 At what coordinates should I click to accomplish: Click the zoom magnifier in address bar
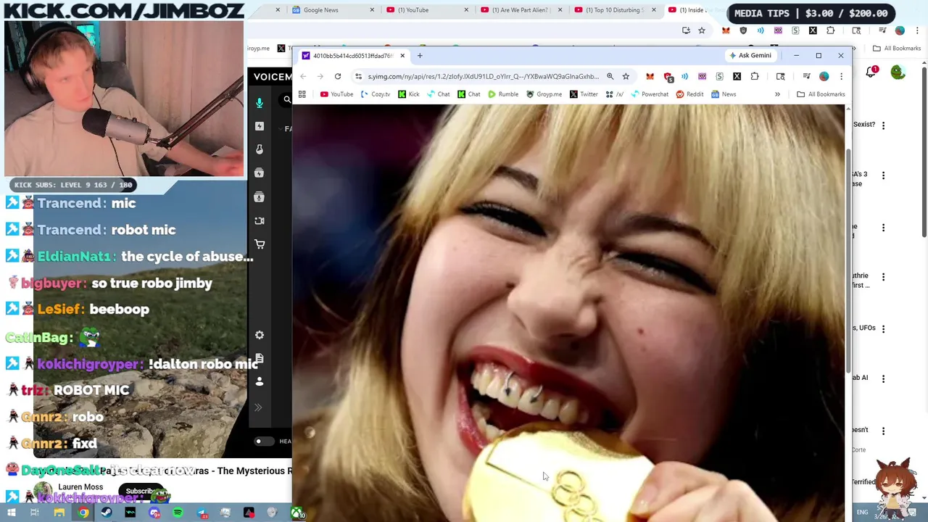pos(610,76)
